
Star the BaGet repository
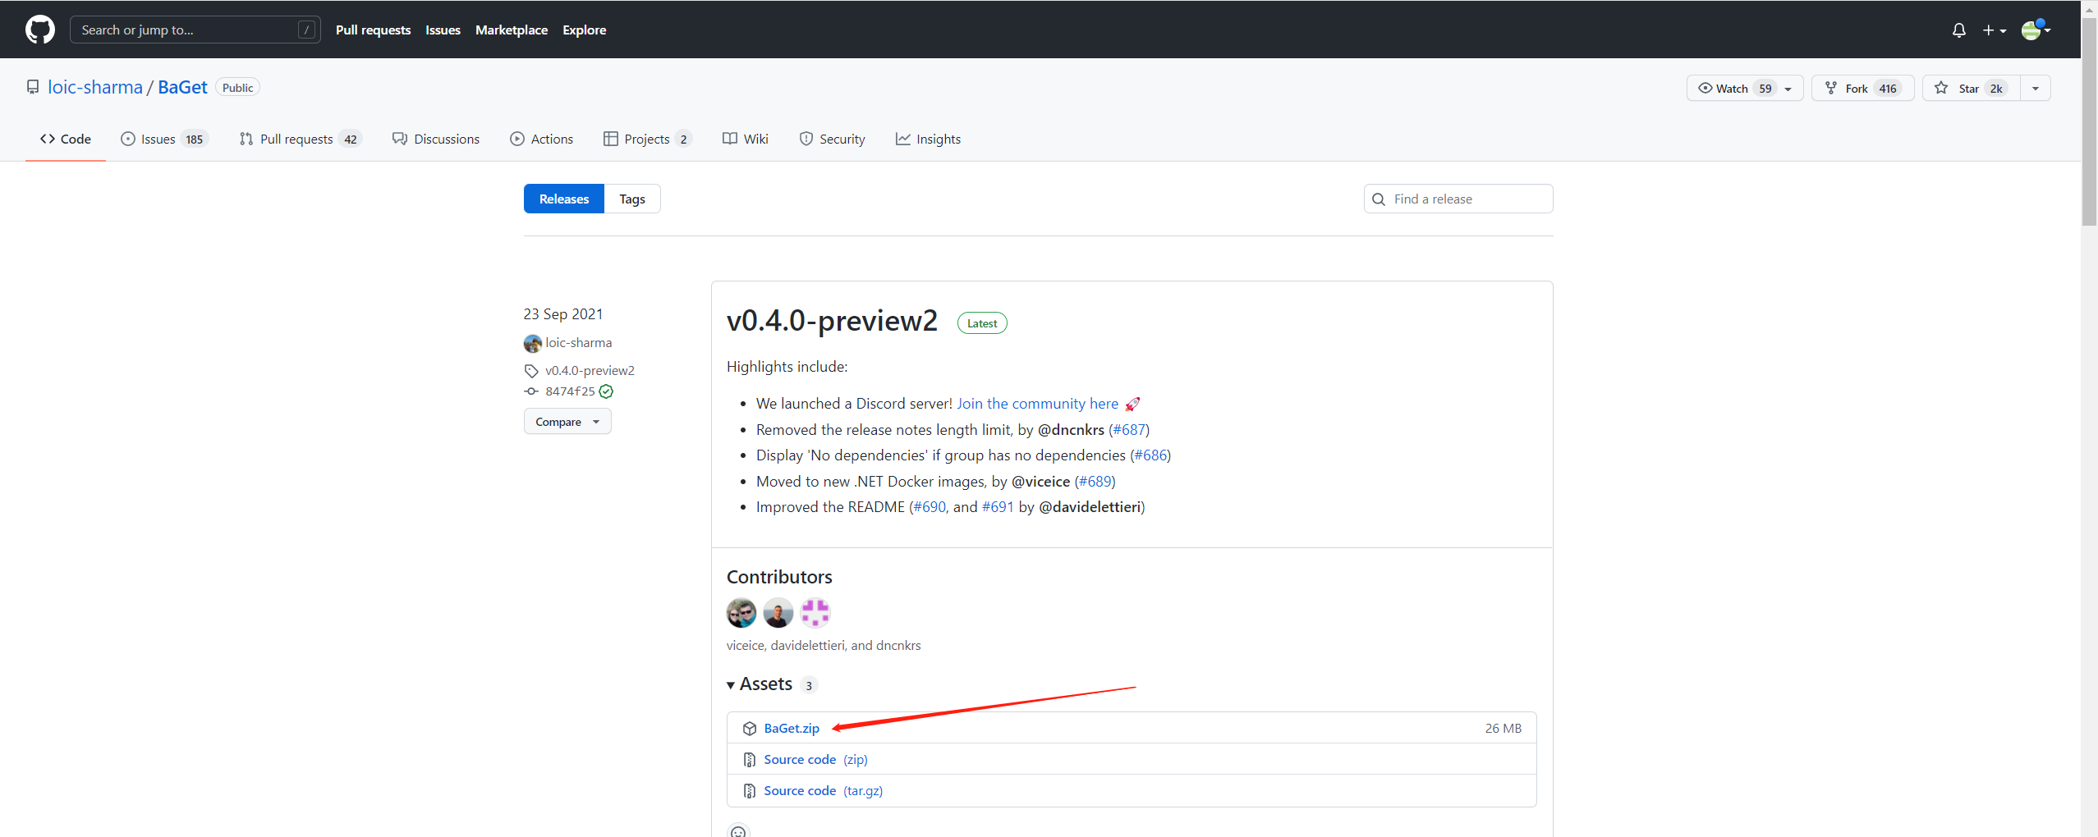pos(1971,88)
